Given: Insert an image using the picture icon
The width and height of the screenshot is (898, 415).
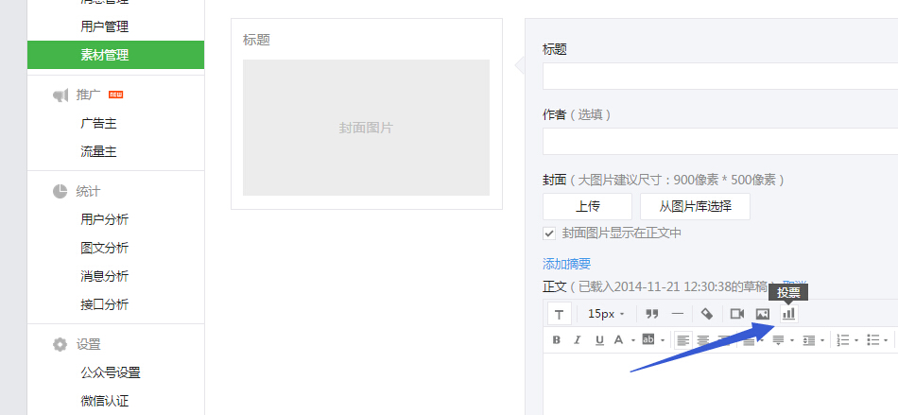Looking at the screenshot, I should 763,313.
